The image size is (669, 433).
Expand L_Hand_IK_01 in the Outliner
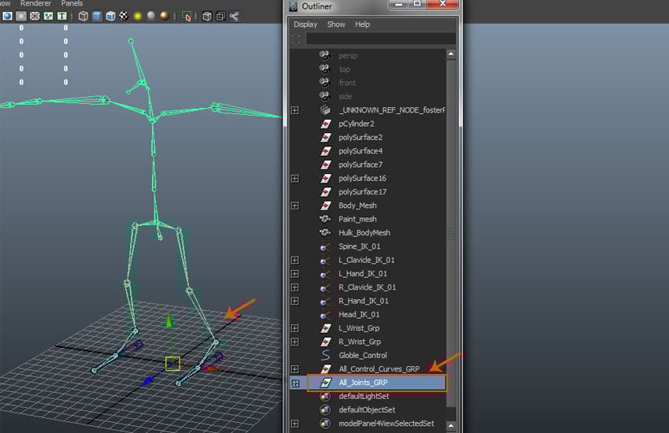click(294, 273)
